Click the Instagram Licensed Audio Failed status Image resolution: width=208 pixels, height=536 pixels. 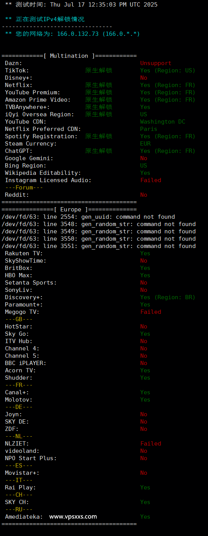151,180
